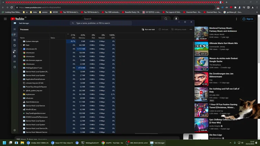This screenshot has width=260, height=146.
Task: Click Task Manager search input field
Action: [x=102, y=23]
